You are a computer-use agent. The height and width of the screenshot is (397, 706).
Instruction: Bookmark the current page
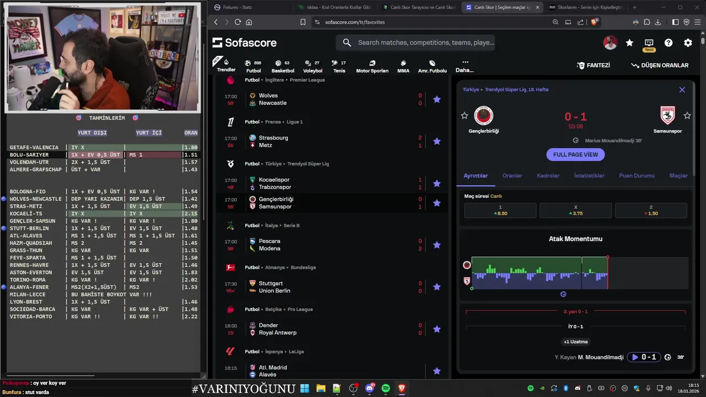tap(303, 22)
